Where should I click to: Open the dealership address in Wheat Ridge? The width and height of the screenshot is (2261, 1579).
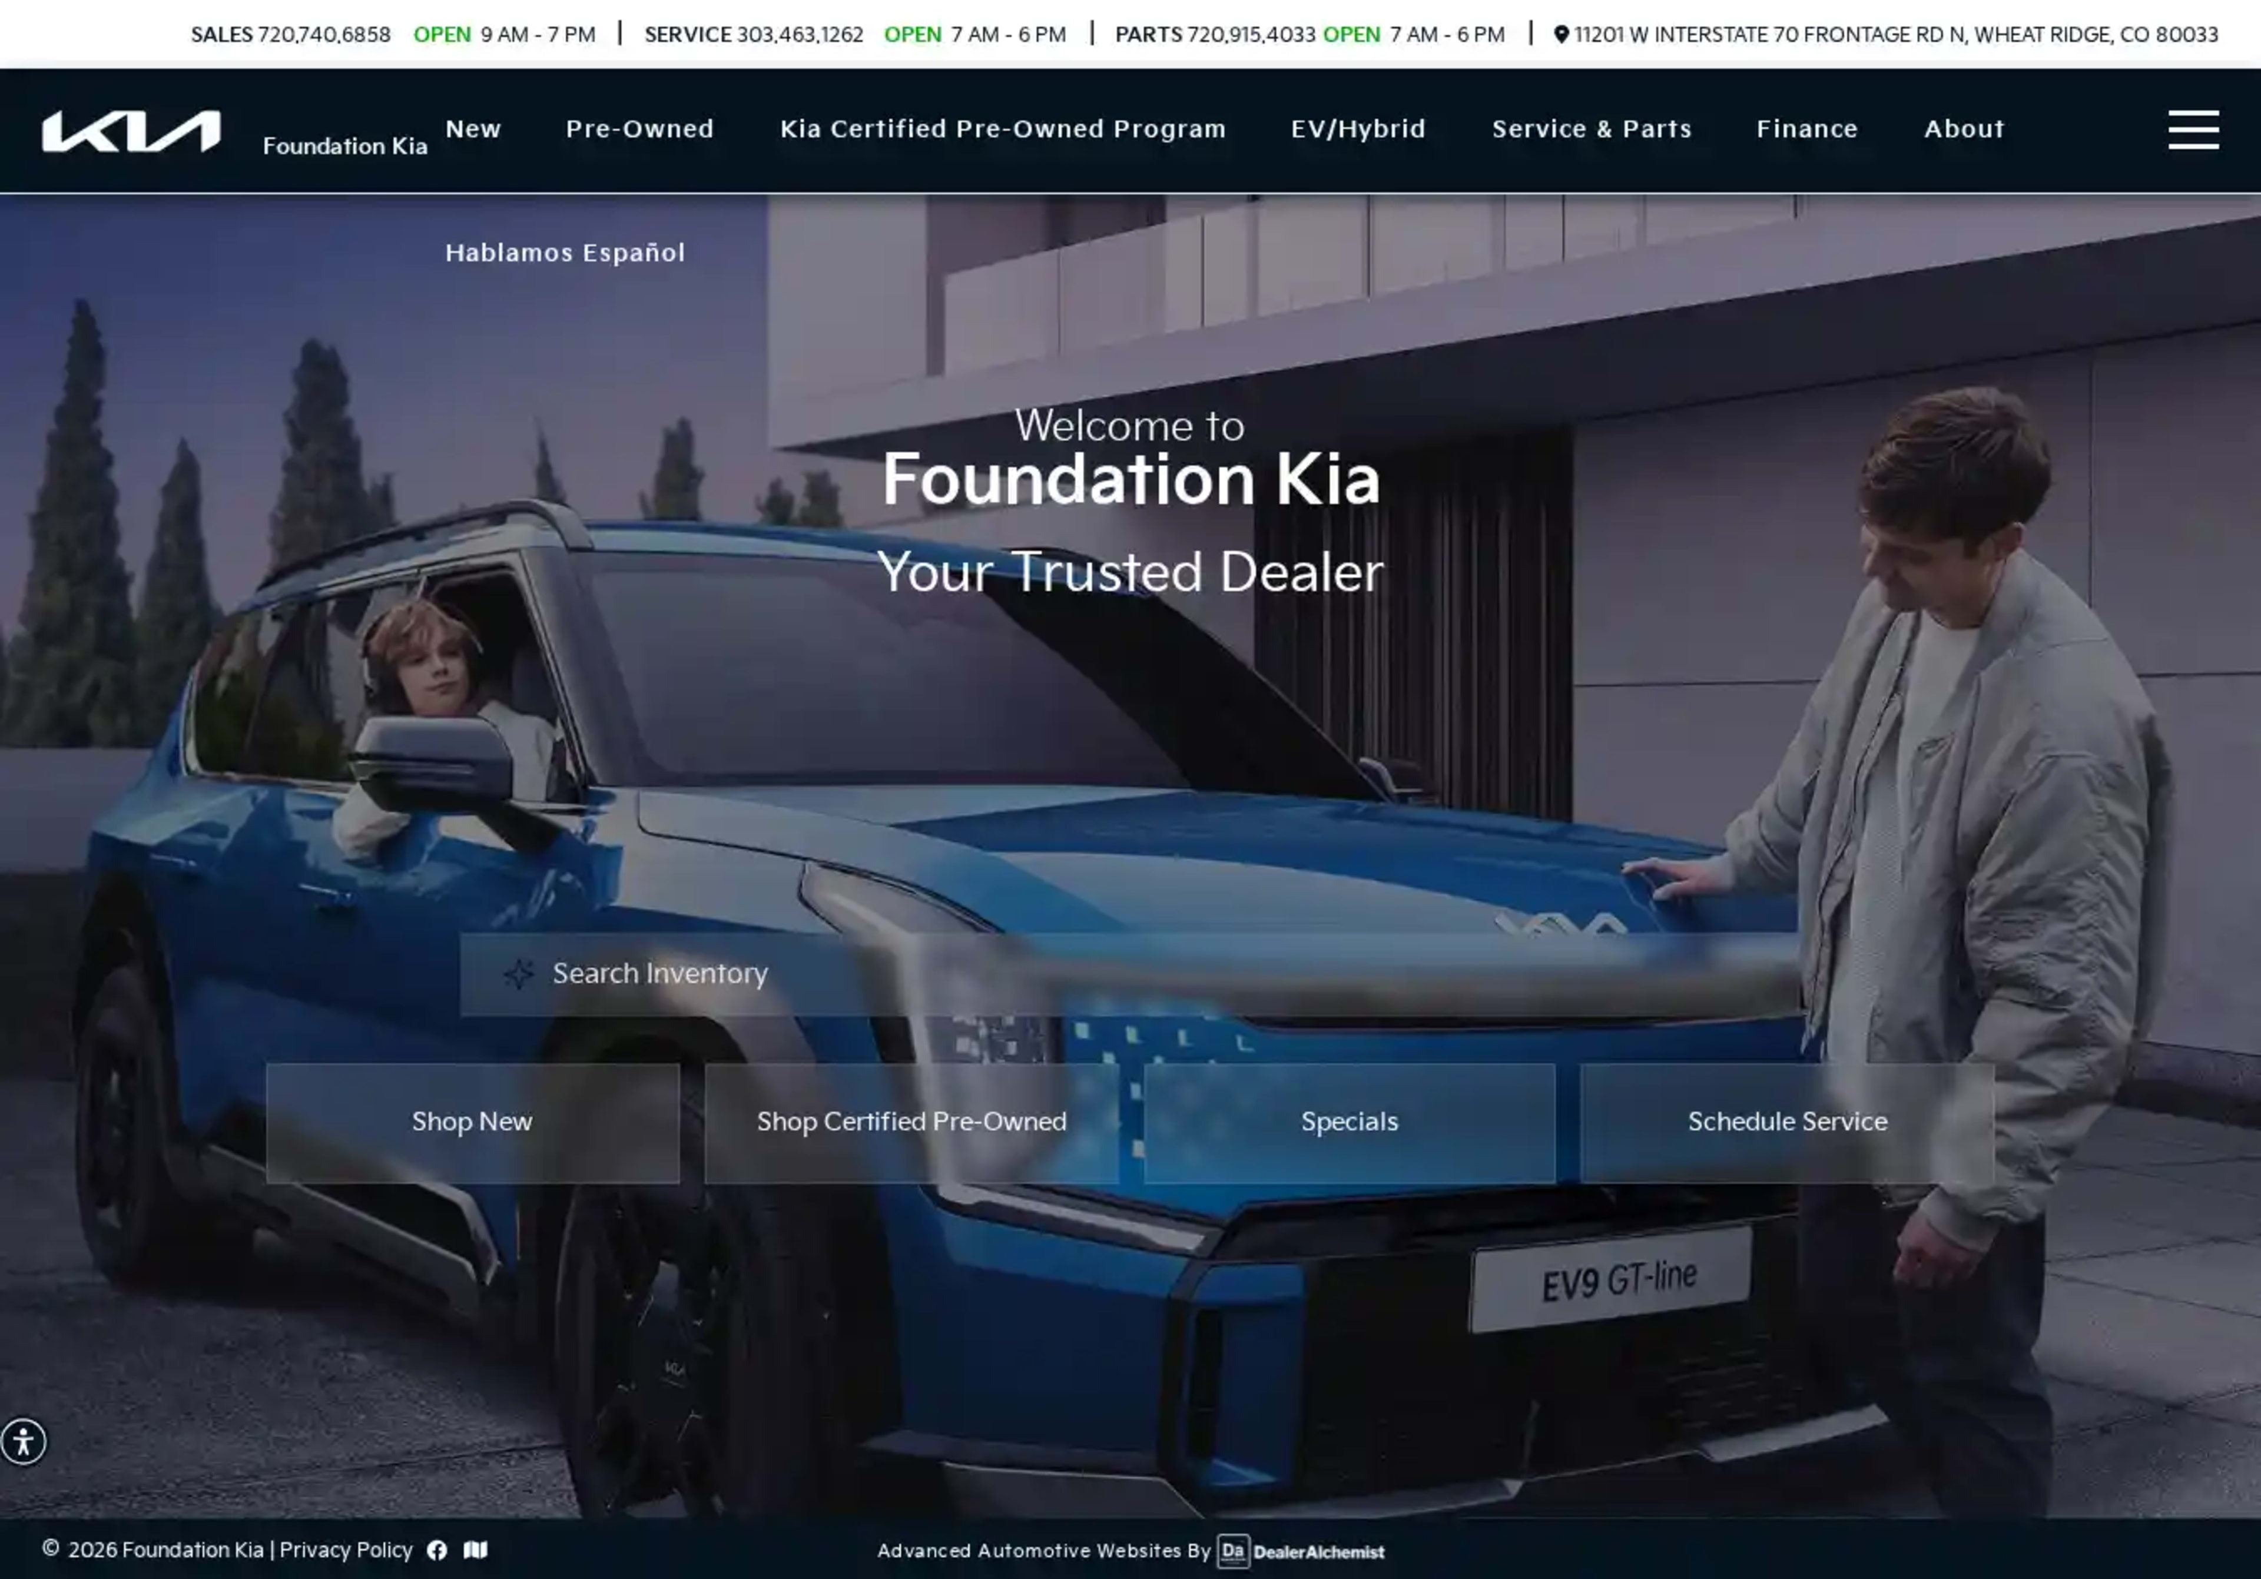[x=1896, y=35]
